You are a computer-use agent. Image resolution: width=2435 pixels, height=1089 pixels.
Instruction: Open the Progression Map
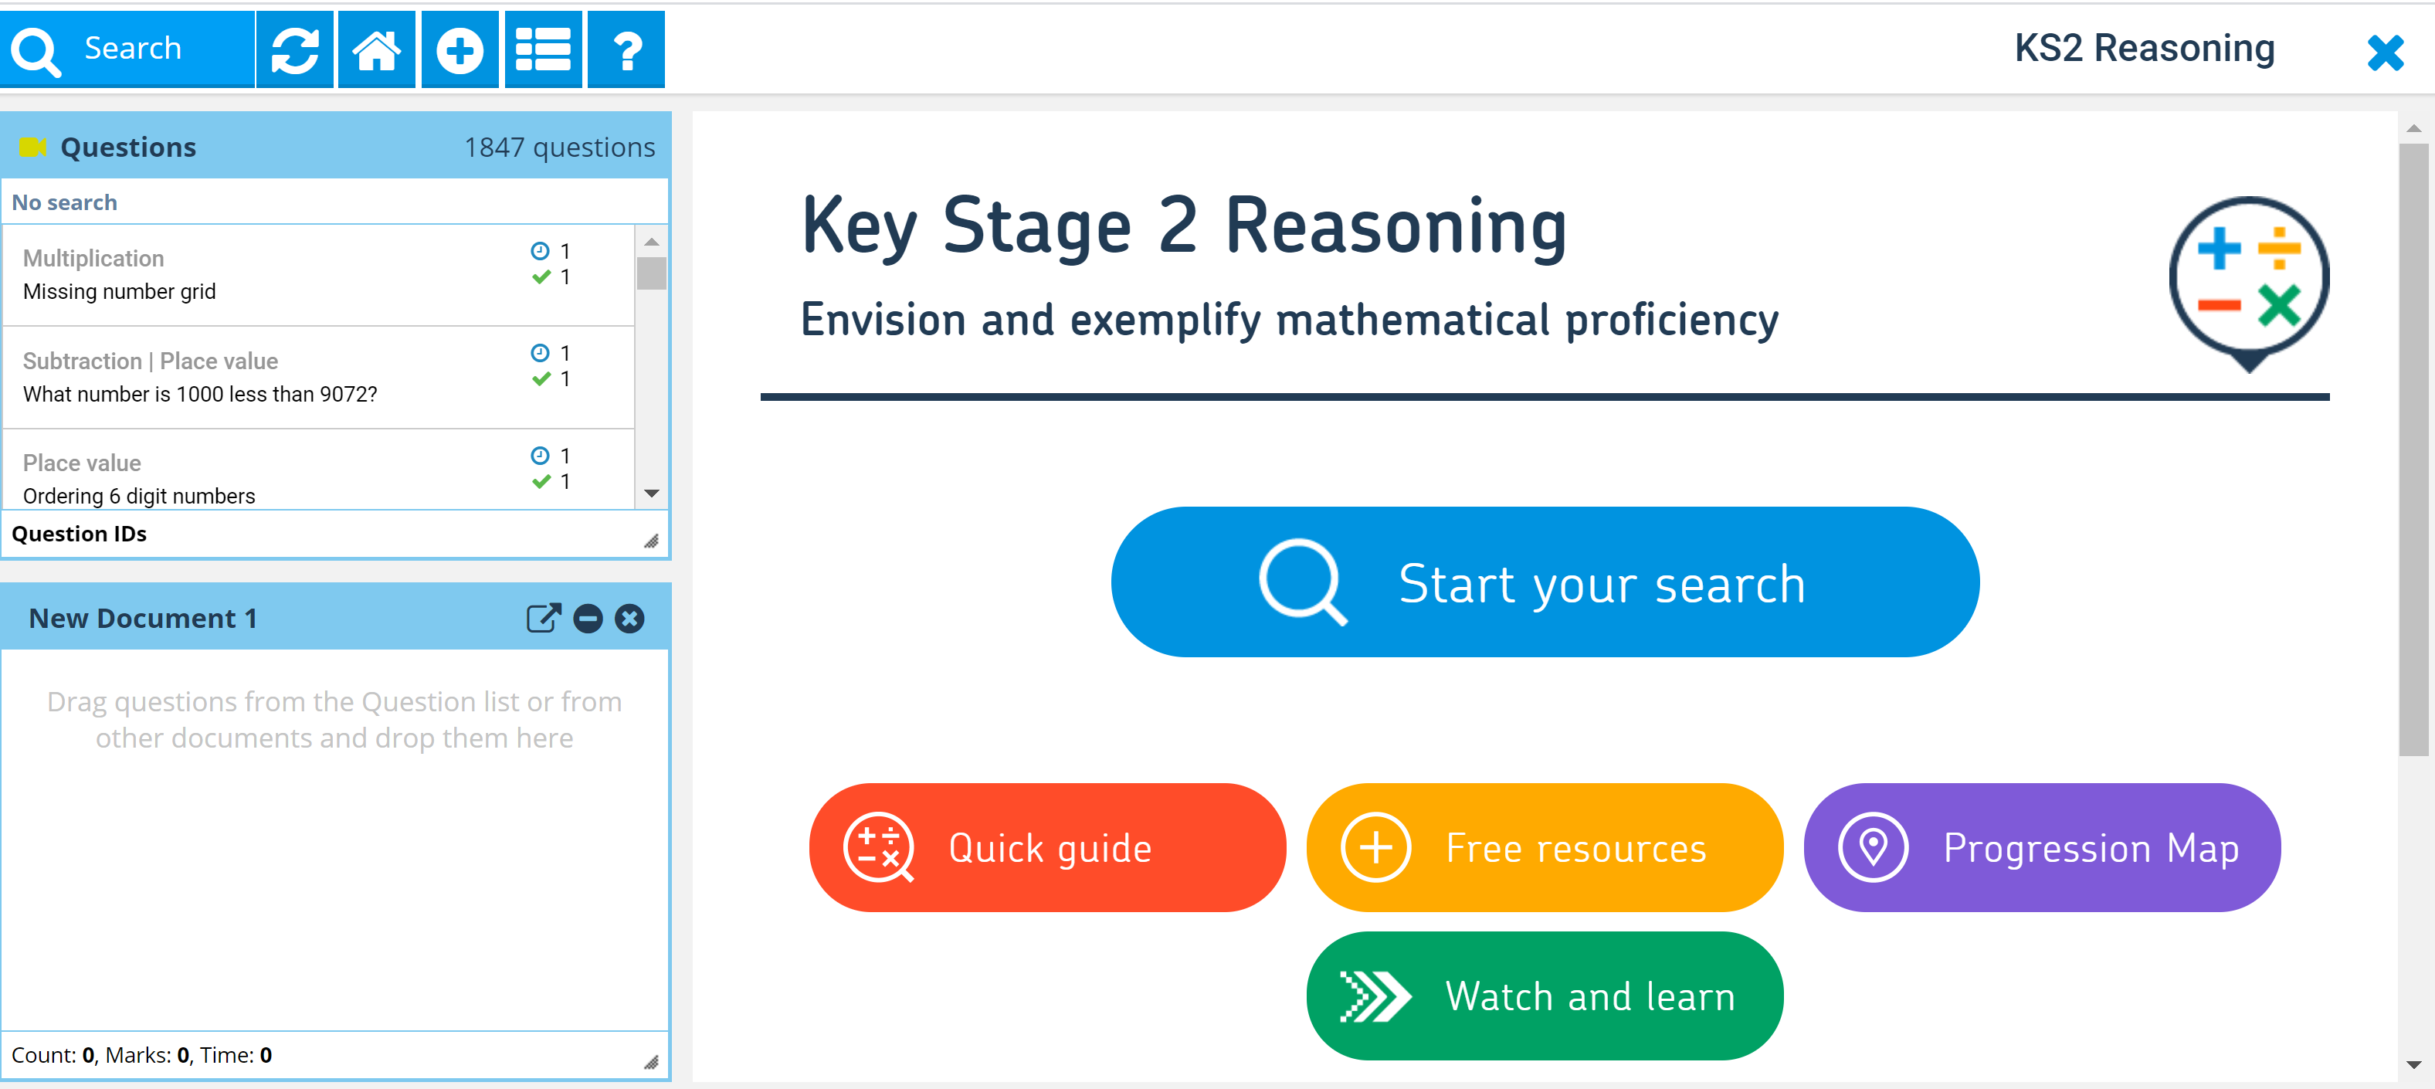(x=2041, y=847)
